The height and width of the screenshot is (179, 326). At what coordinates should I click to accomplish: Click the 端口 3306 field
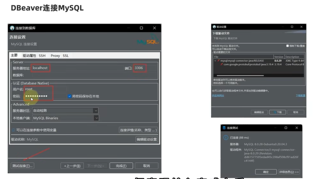tap(145, 68)
